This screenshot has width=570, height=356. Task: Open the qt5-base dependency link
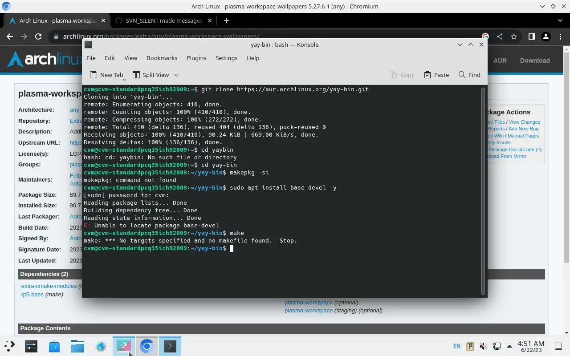coord(33,294)
